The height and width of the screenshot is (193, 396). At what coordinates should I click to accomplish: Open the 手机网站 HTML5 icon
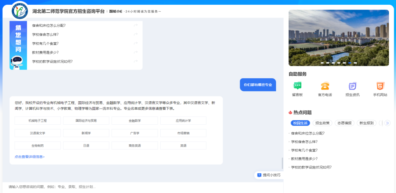point(380,86)
